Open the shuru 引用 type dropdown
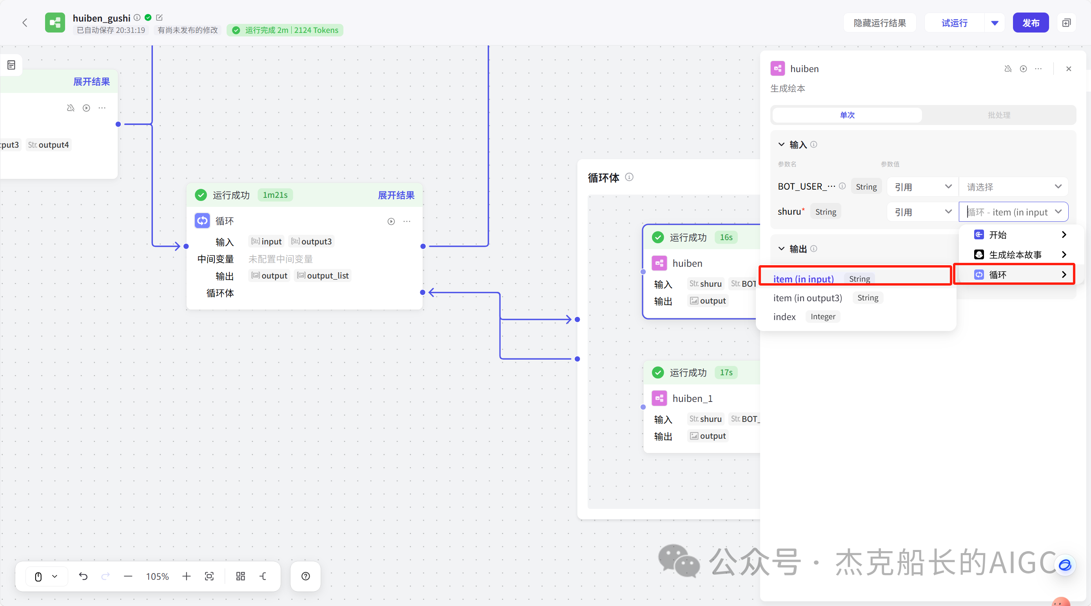The width and height of the screenshot is (1091, 606). 922,212
